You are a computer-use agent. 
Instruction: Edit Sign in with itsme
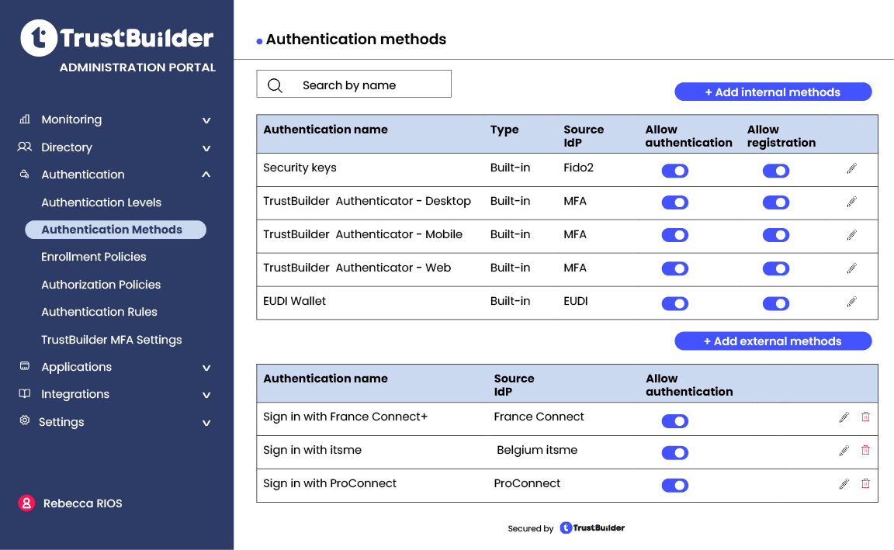[844, 451]
